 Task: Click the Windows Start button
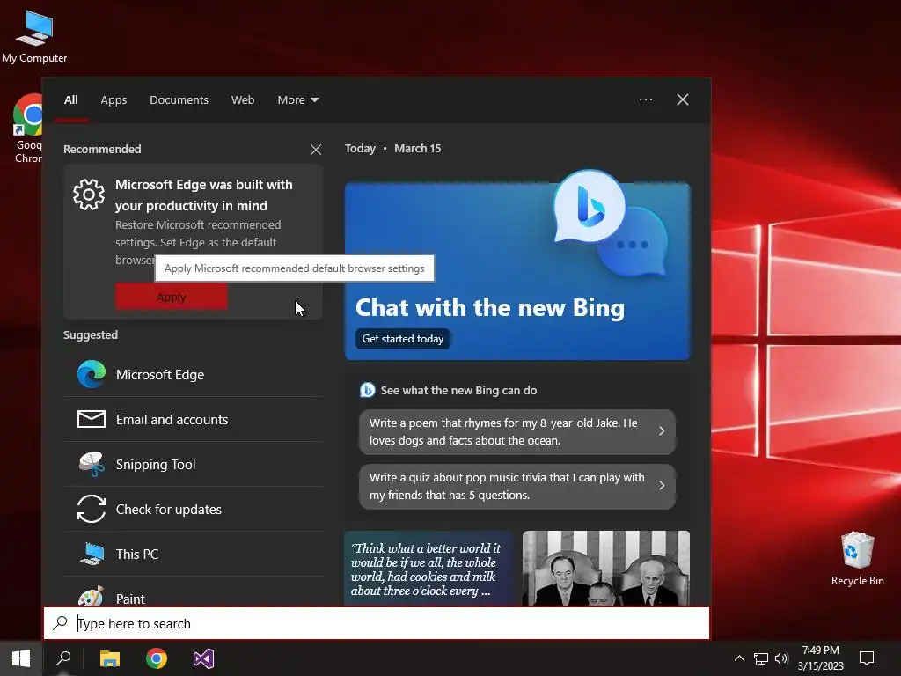click(21, 658)
